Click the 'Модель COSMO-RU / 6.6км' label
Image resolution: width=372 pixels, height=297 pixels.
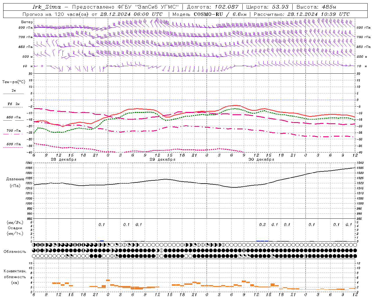[x=210, y=14]
